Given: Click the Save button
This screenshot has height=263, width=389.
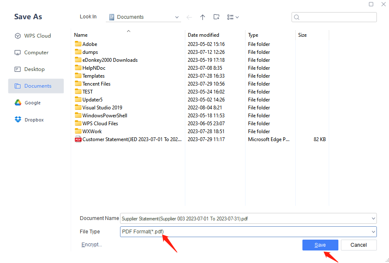Looking at the screenshot, I should coord(320,245).
